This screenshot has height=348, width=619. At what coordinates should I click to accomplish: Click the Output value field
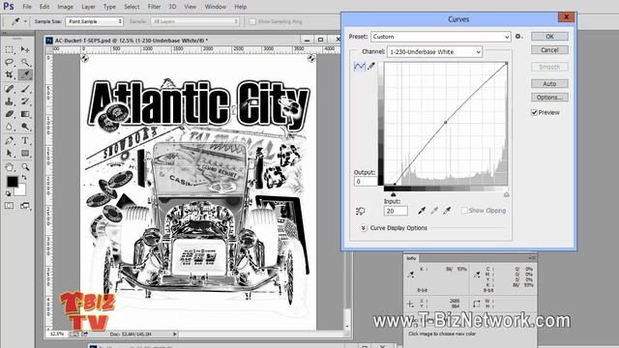click(366, 182)
